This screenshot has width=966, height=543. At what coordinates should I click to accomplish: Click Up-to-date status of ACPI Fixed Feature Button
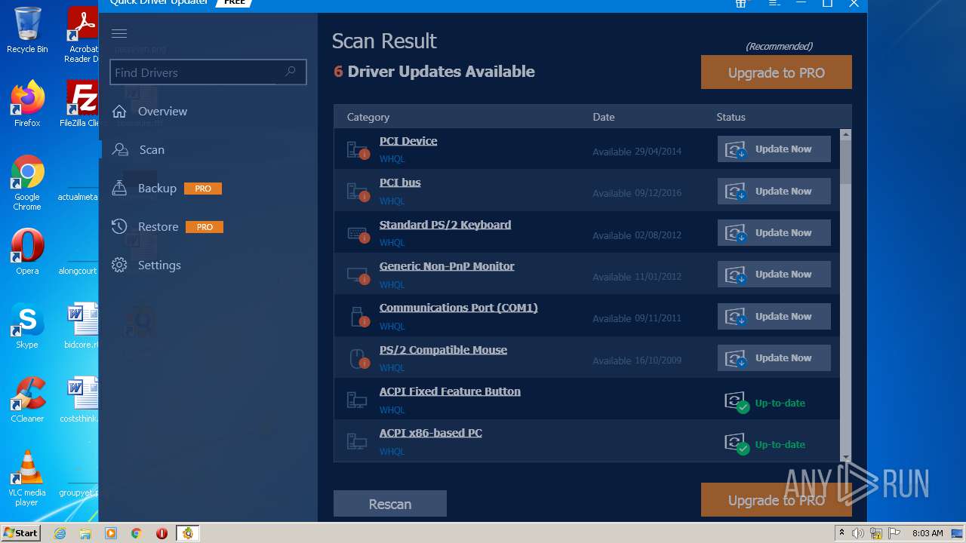(764, 403)
